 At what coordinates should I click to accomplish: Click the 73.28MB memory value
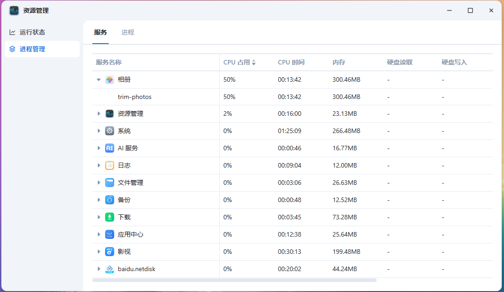345,217
